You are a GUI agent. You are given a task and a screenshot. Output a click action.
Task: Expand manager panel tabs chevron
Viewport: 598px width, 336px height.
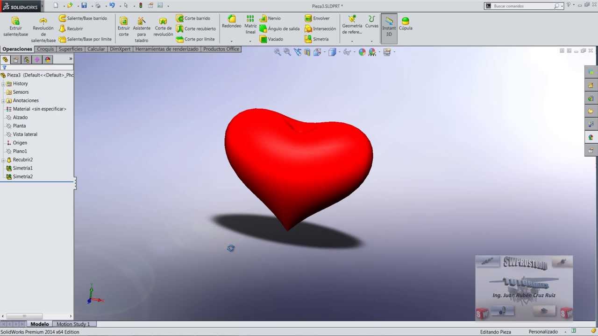point(71,59)
